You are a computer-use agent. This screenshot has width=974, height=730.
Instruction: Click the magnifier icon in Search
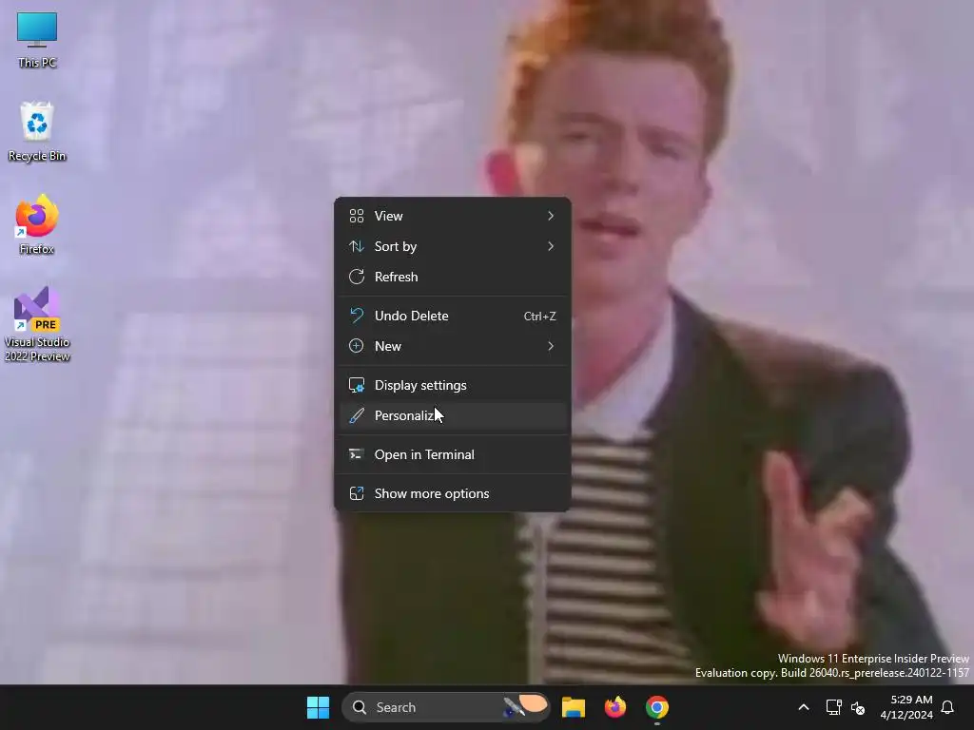359,707
